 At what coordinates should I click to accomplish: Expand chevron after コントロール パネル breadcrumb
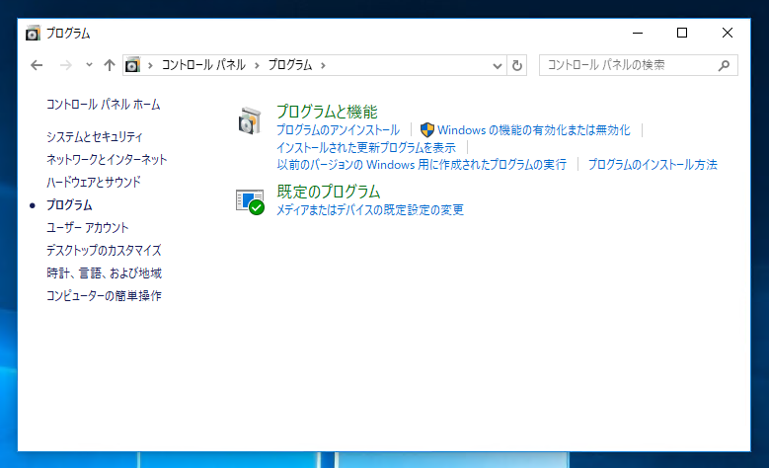point(257,65)
